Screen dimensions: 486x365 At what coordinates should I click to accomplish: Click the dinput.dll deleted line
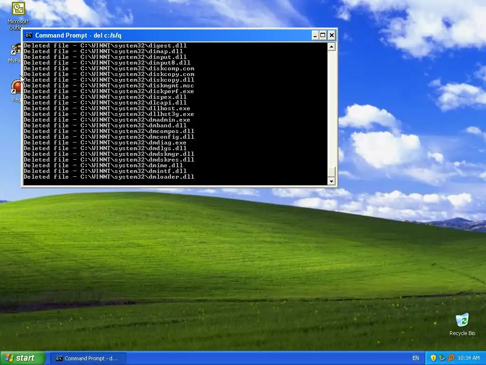click(x=105, y=57)
